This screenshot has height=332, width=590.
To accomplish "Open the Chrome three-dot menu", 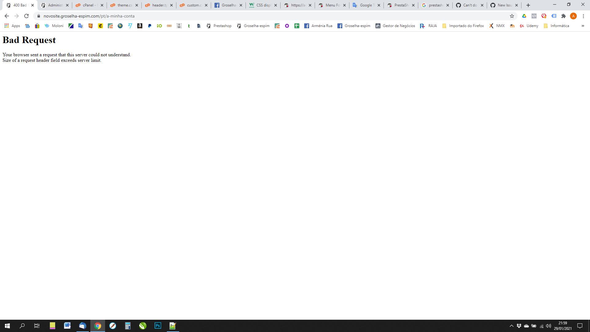I will pos(583,16).
